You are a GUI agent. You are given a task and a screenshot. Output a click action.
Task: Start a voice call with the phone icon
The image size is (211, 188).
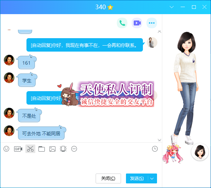pos(122,23)
